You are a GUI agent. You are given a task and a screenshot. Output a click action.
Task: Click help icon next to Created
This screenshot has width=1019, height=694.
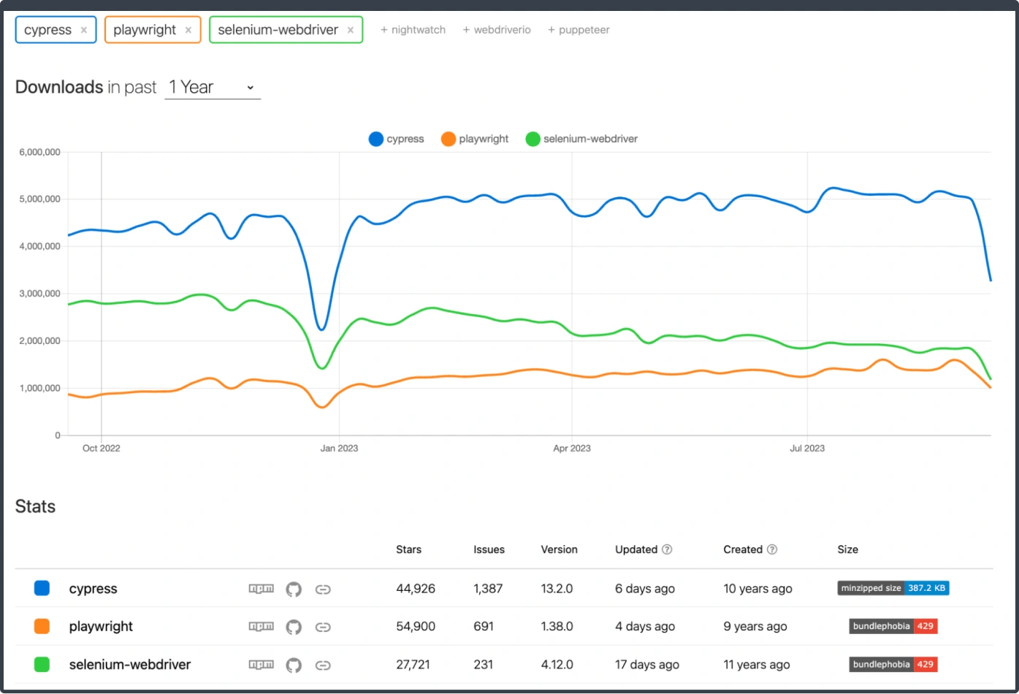tap(772, 549)
